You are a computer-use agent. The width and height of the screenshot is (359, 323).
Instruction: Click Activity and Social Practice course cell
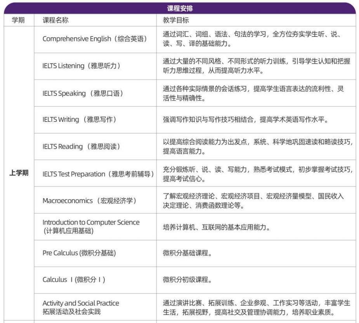pos(81,307)
